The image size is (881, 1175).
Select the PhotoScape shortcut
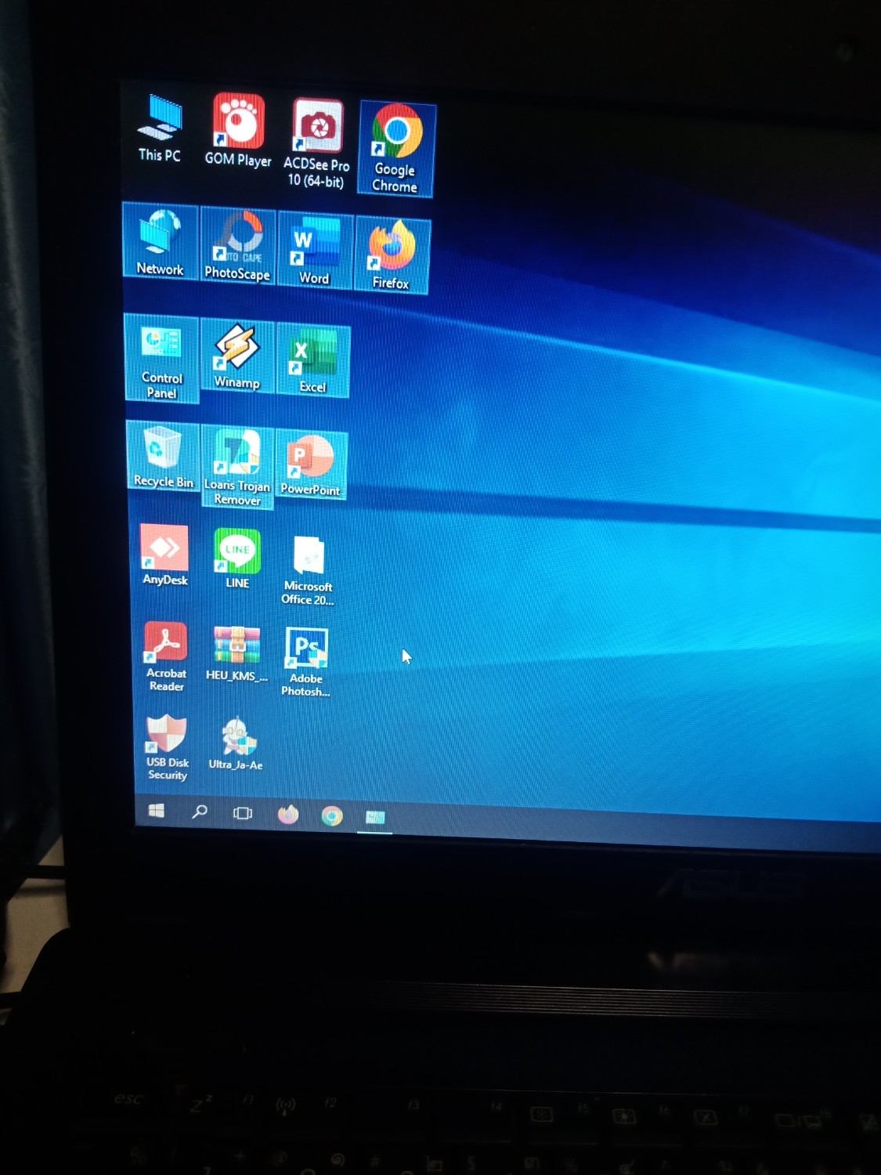(238, 245)
